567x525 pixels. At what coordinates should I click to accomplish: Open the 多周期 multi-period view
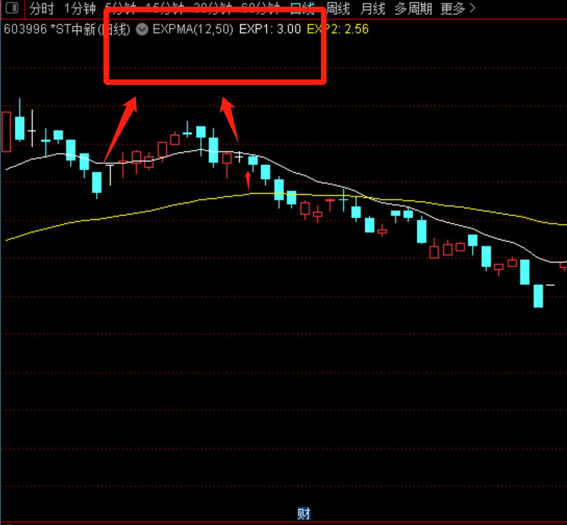tap(413, 8)
